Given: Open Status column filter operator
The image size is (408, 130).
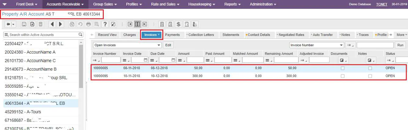Looking at the screenshot, I should (390, 60).
